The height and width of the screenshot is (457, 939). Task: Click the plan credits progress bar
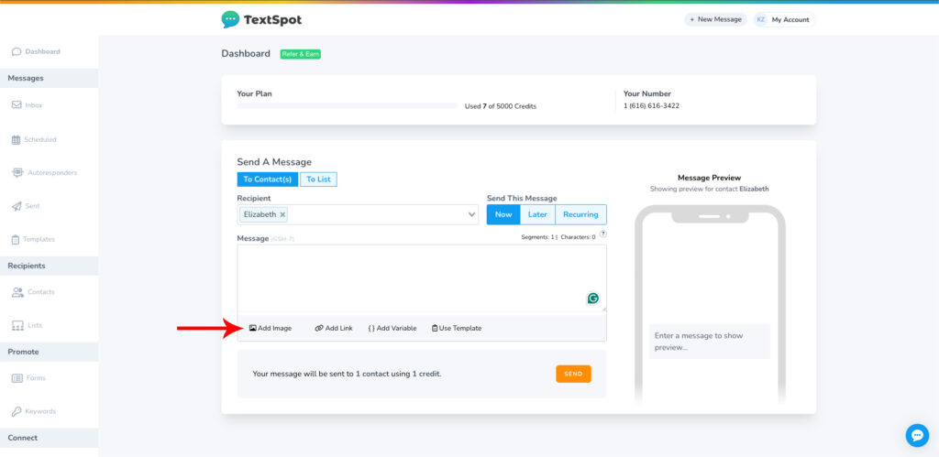(x=348, y=106)
